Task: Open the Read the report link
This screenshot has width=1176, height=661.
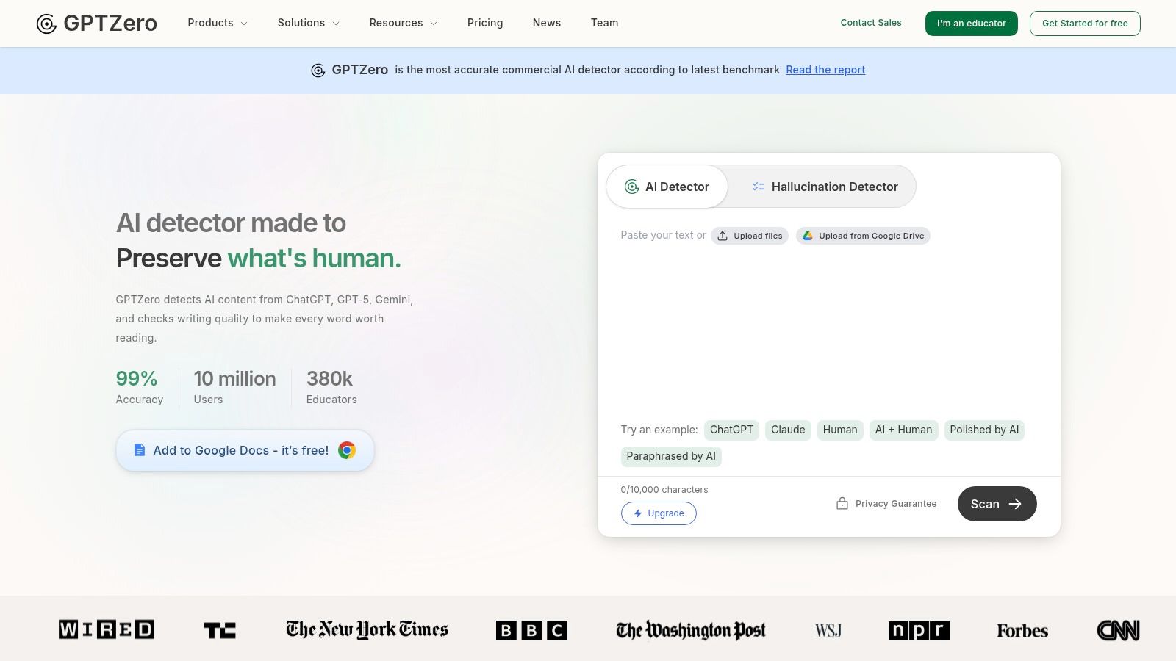Action: tap(825, 70)
